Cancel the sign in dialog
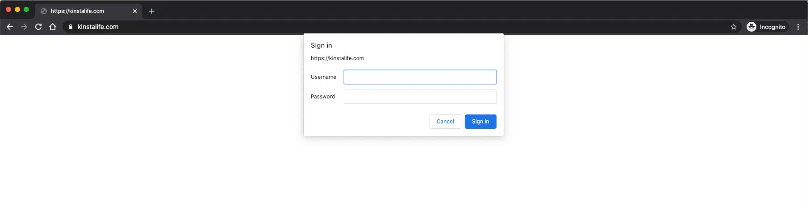 [445, 122]
